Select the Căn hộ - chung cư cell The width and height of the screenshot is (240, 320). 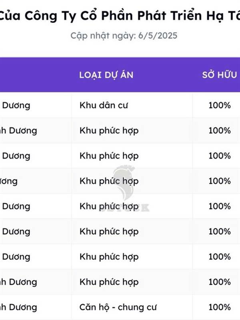pyautogui.click(x=118, y=307)
